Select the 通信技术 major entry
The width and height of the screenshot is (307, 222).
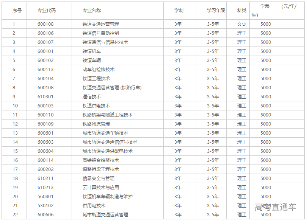click(91, 96)
